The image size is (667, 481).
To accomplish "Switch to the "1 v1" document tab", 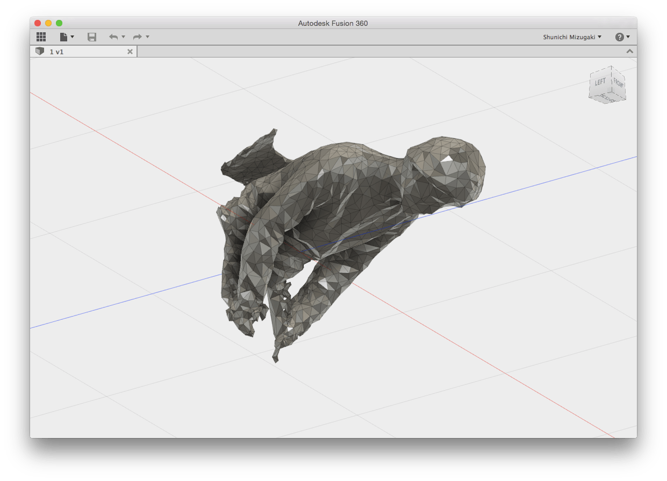I will (83, 52).
